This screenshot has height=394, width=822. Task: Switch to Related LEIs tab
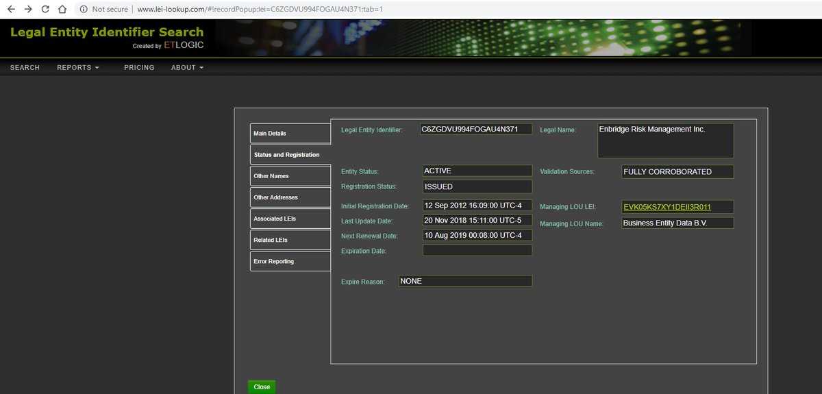290,240
